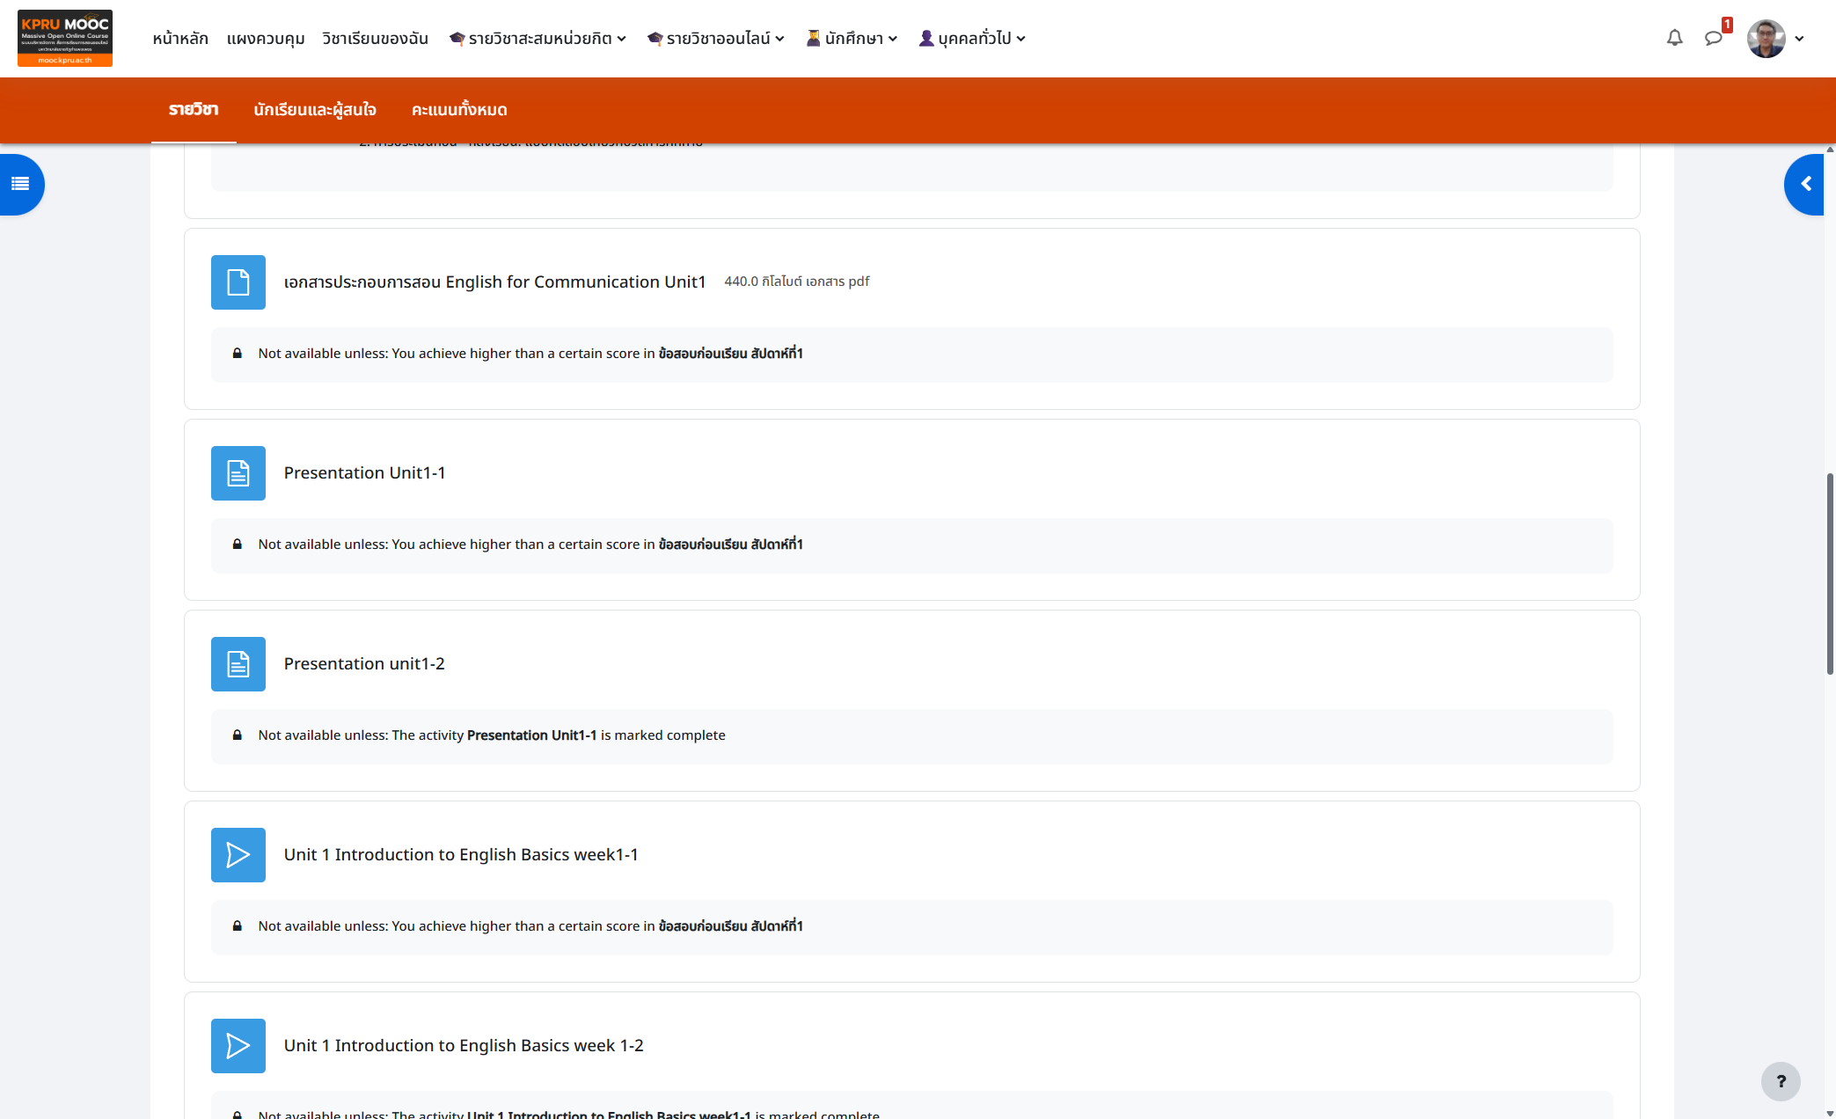The width and height of the screenshot is (1836, 1119).
Task: Go to หน้าหลัก home menu item
Action: tap(180, 39)
